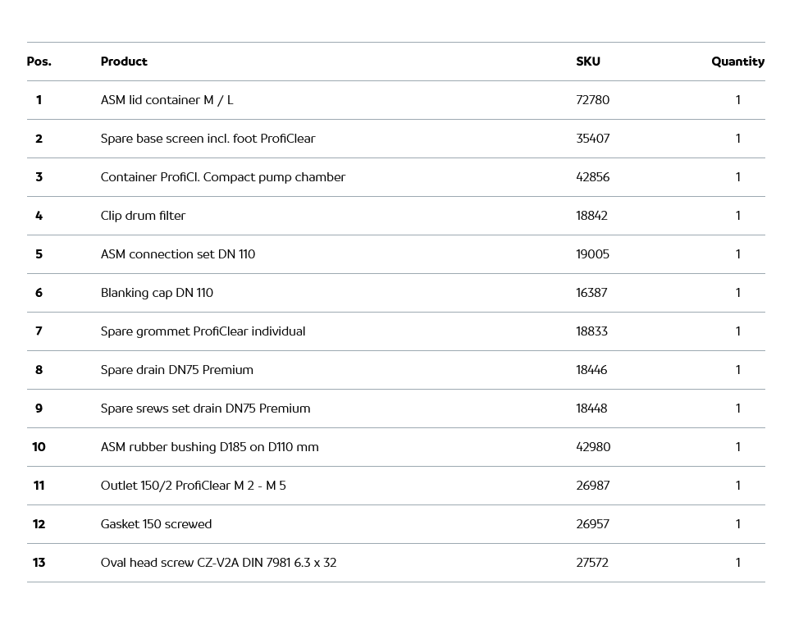Select Spare srews set drain DN75 Premium
The width and height of the screenshot is (785, 630).
coord(205,409)
